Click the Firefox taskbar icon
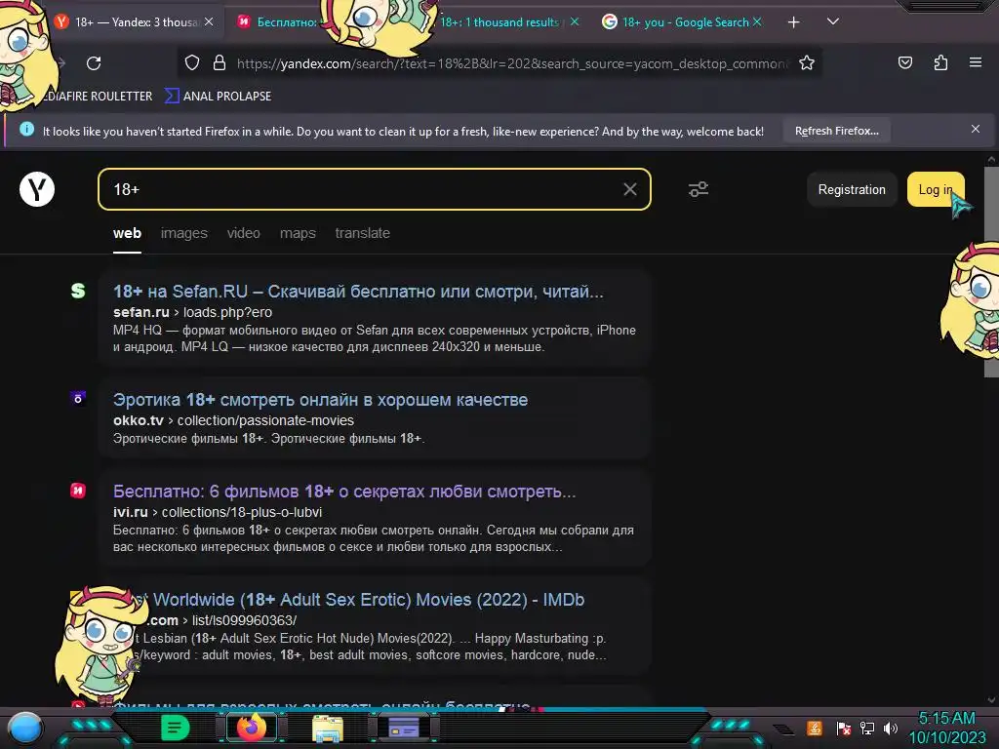The image size is (999, 749). click(251, 728)
